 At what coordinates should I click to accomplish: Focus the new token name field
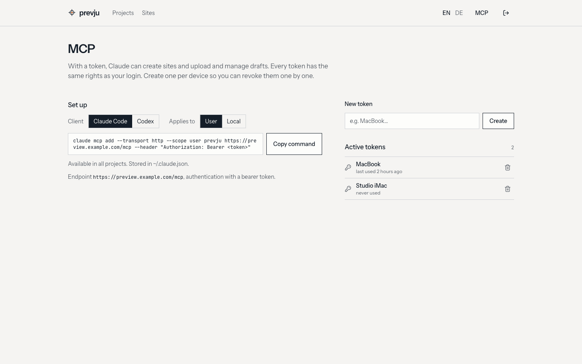point(412,121)
